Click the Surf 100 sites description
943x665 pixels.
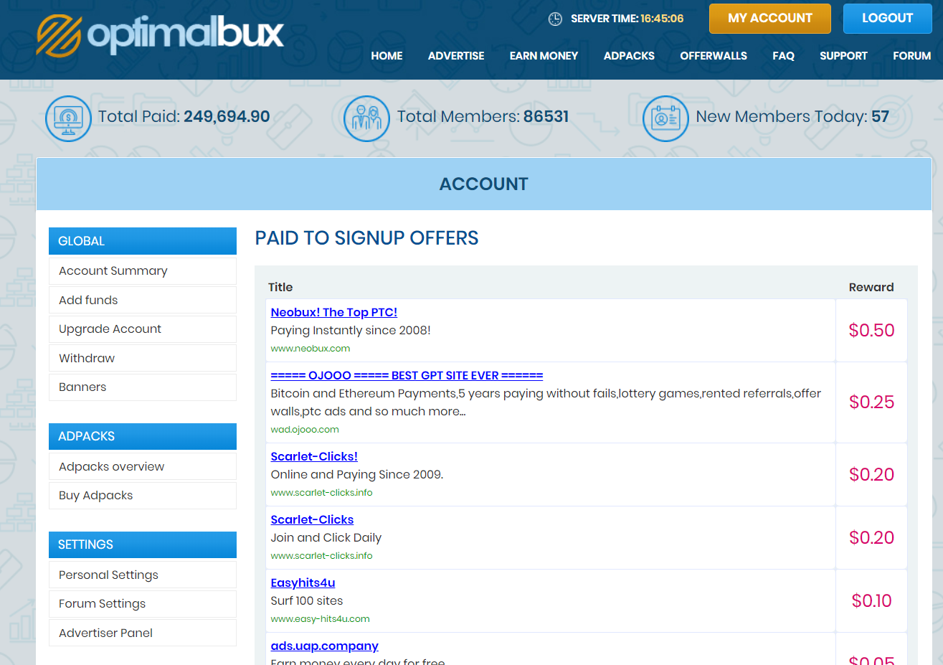[x=307, y=601]
